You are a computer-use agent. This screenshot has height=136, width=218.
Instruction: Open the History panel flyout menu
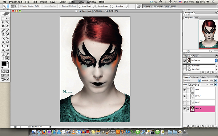click(216, 55)
